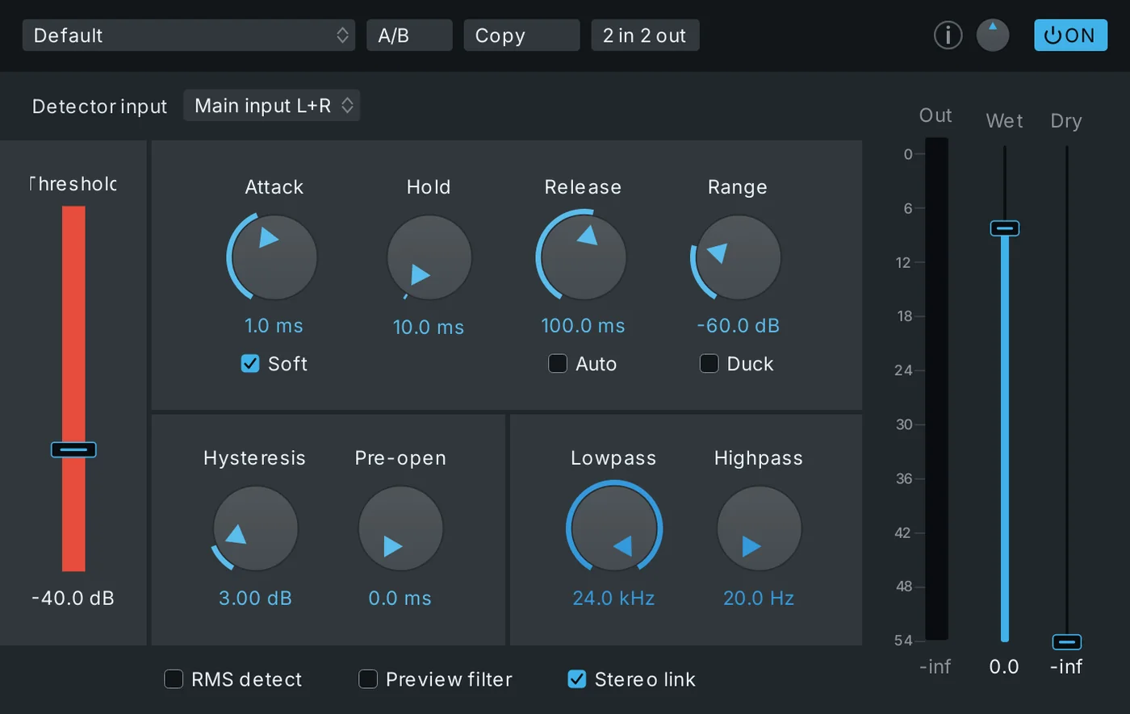This screenshot has width=1130, height=714.
Task: Click the Hold value 10.0 ms
Action: pyautogui.click(x=429, y=328)
